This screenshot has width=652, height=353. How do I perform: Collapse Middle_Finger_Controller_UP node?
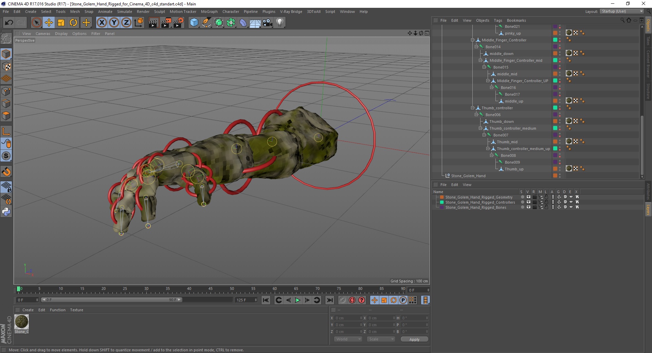click(x=488, y=81)
